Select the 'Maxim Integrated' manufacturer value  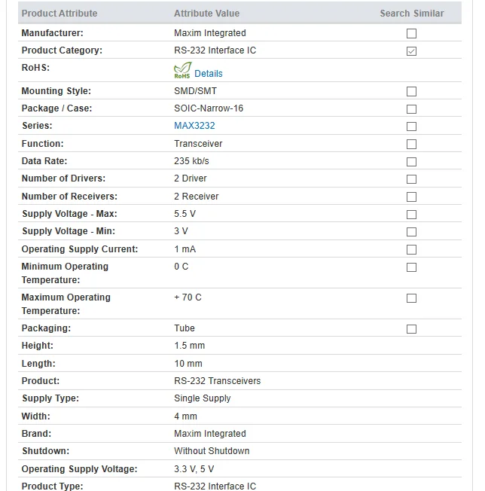click(x=210, y=33)
